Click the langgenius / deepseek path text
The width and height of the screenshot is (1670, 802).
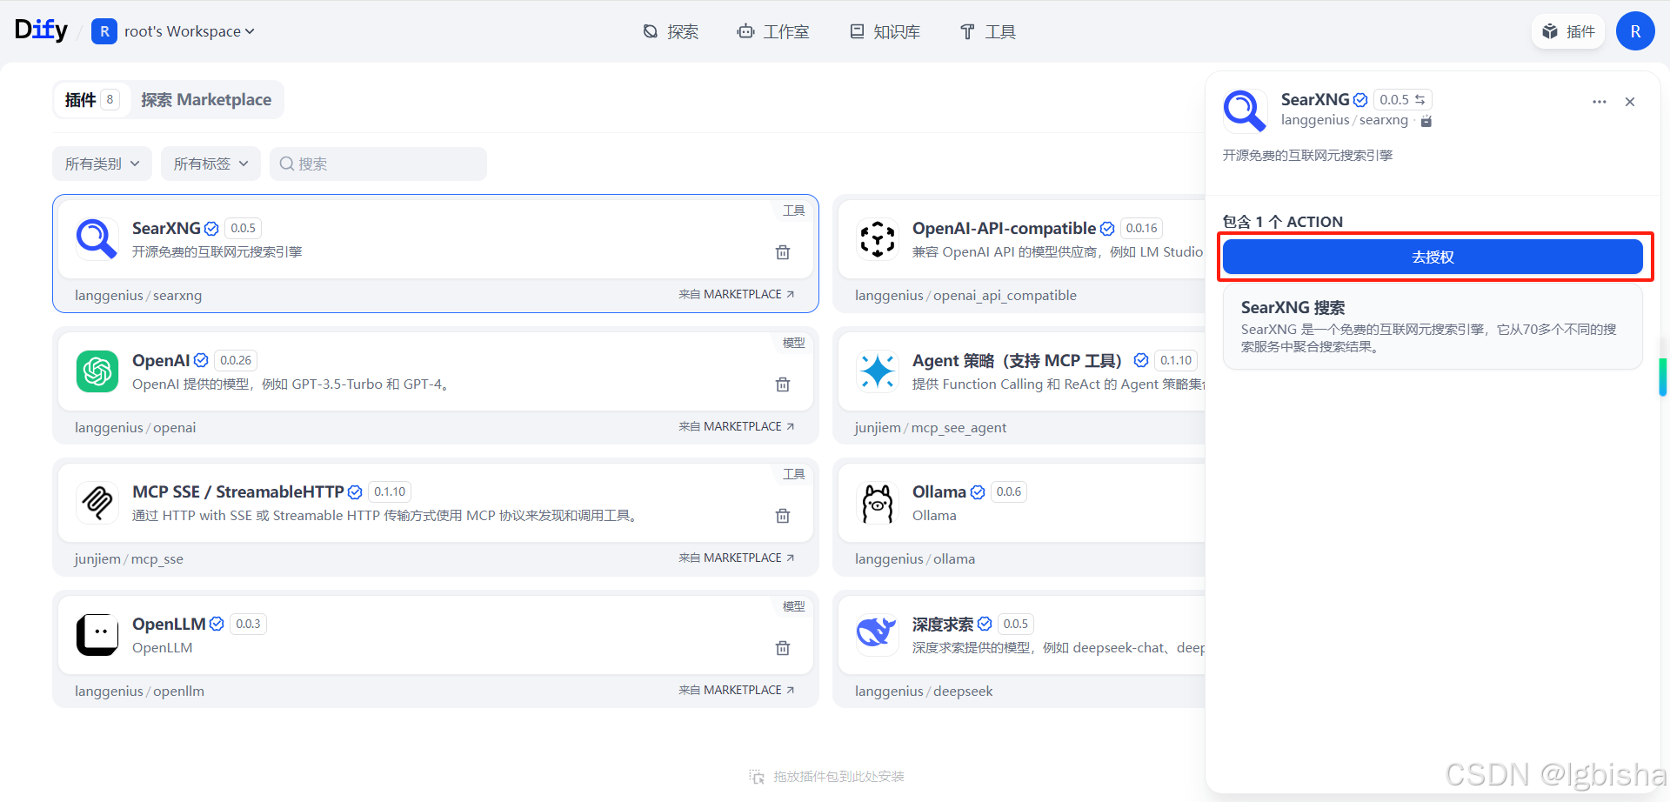tap(924, 691)
